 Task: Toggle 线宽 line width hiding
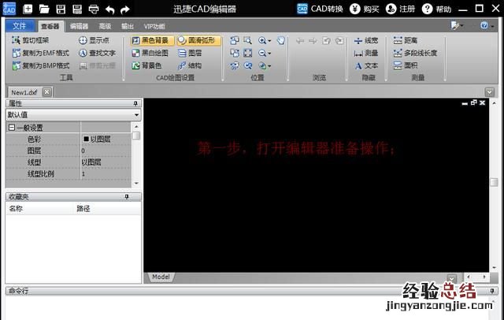coord(366,40)
